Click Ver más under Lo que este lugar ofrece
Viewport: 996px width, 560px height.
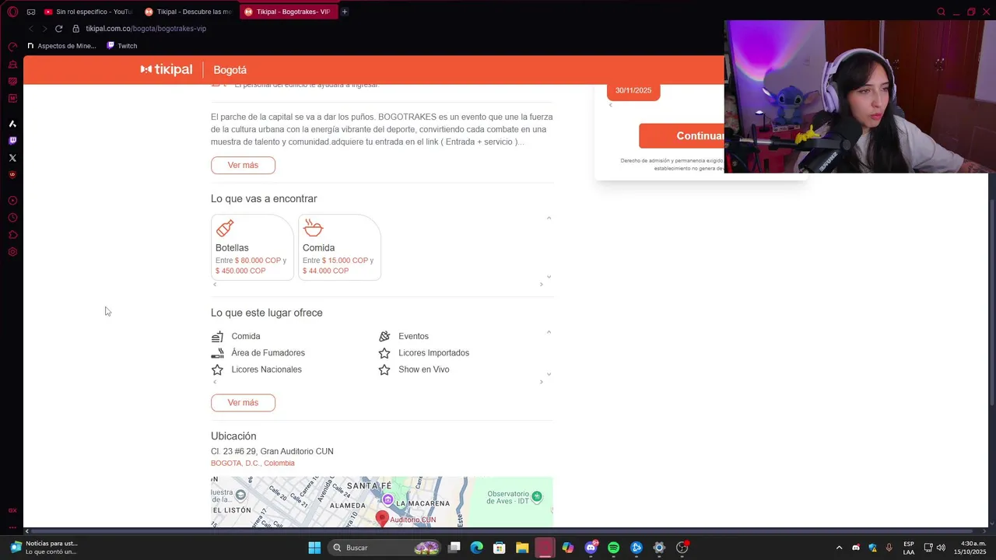pos(243,403)
